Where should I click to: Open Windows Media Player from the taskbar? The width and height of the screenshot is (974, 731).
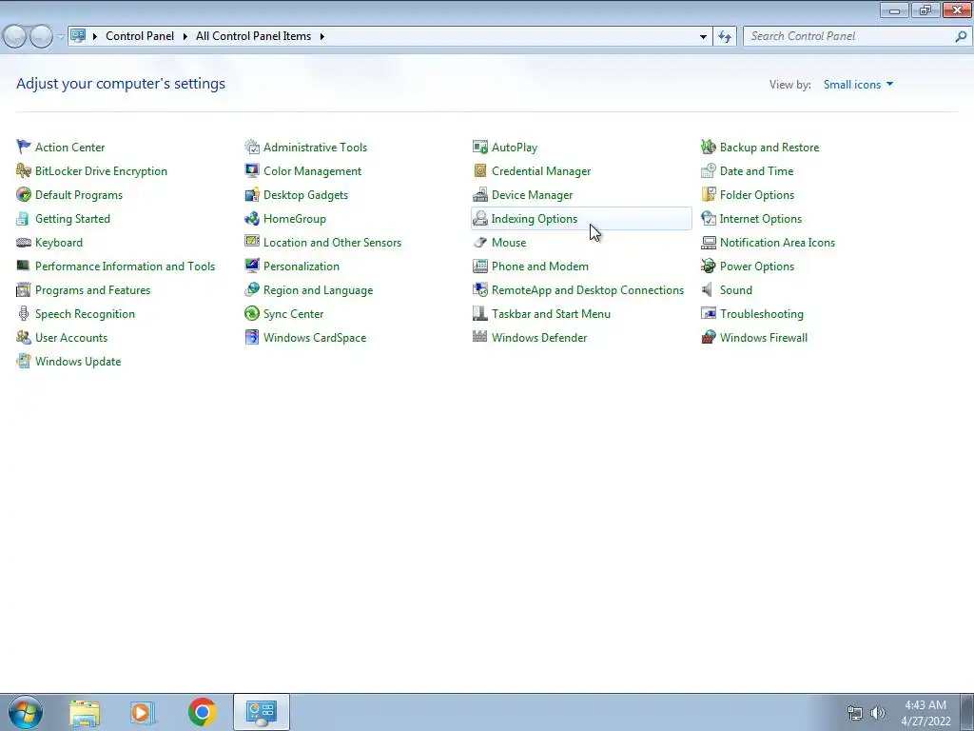tap(141, 712)
